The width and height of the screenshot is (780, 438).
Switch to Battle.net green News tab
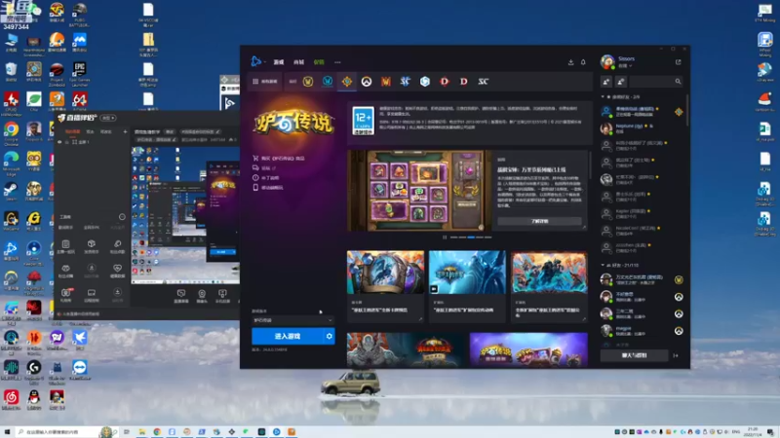click(x=319, y=62)
